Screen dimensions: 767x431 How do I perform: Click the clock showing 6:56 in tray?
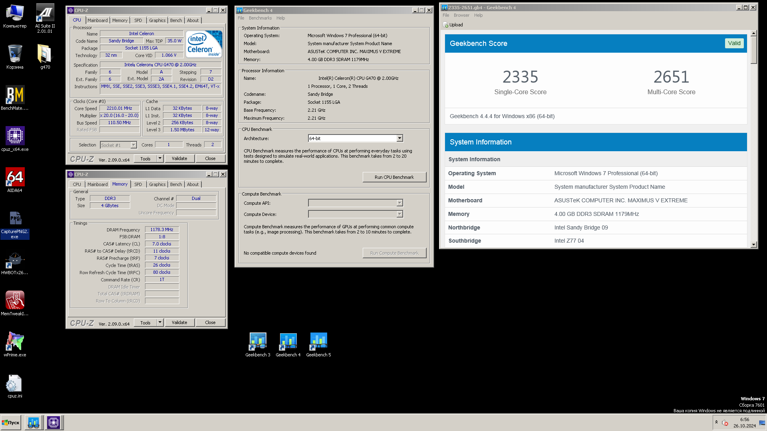744,419
